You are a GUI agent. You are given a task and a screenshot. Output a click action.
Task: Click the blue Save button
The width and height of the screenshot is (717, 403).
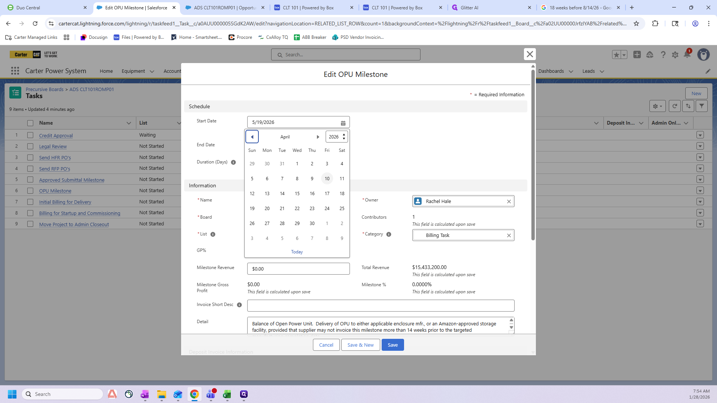[392, 345]
